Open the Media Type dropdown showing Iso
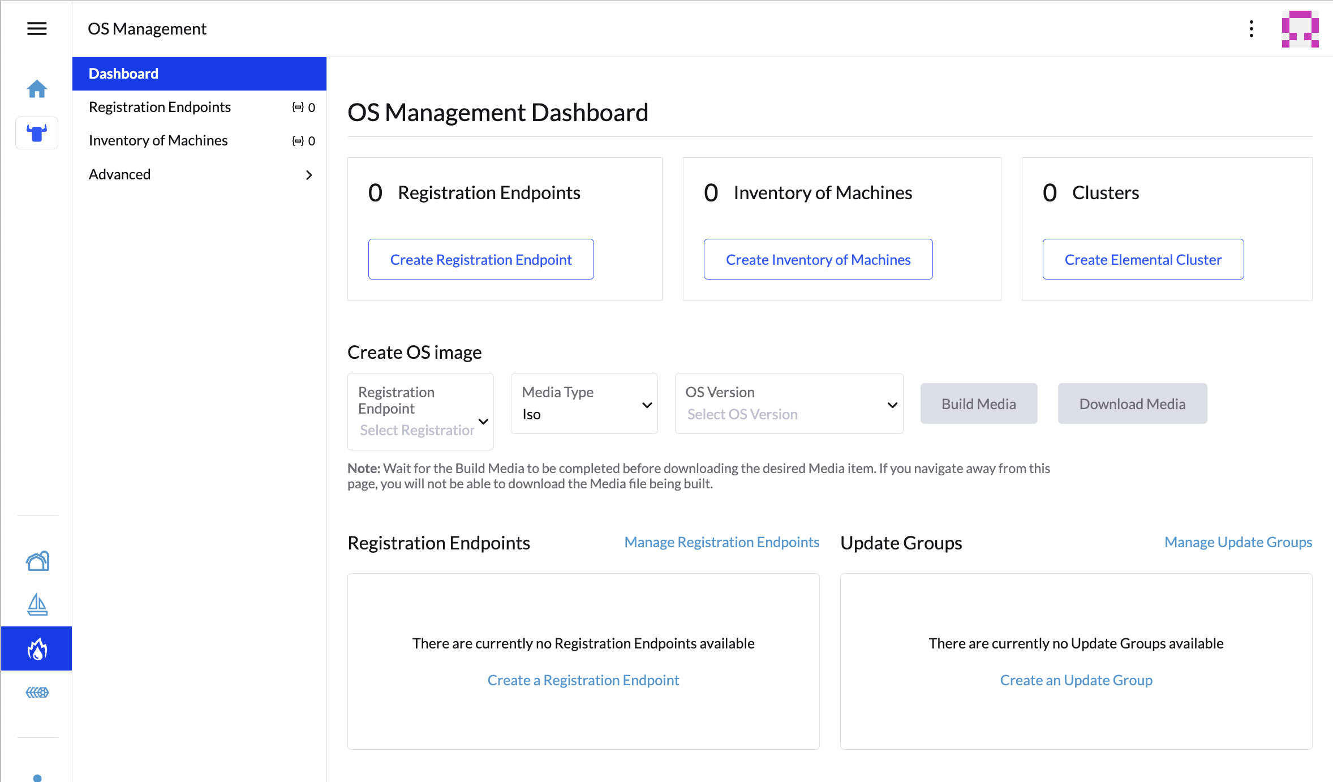This screenshot has width=1333, height=782. click(584, 403)
